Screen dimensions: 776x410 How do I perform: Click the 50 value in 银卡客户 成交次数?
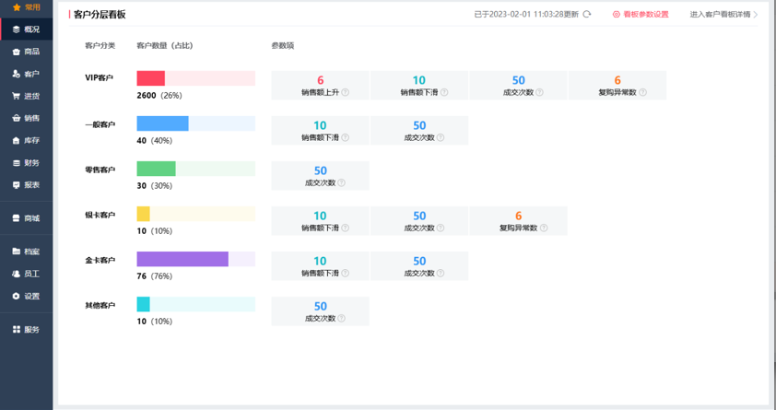(x=419, y=217)
